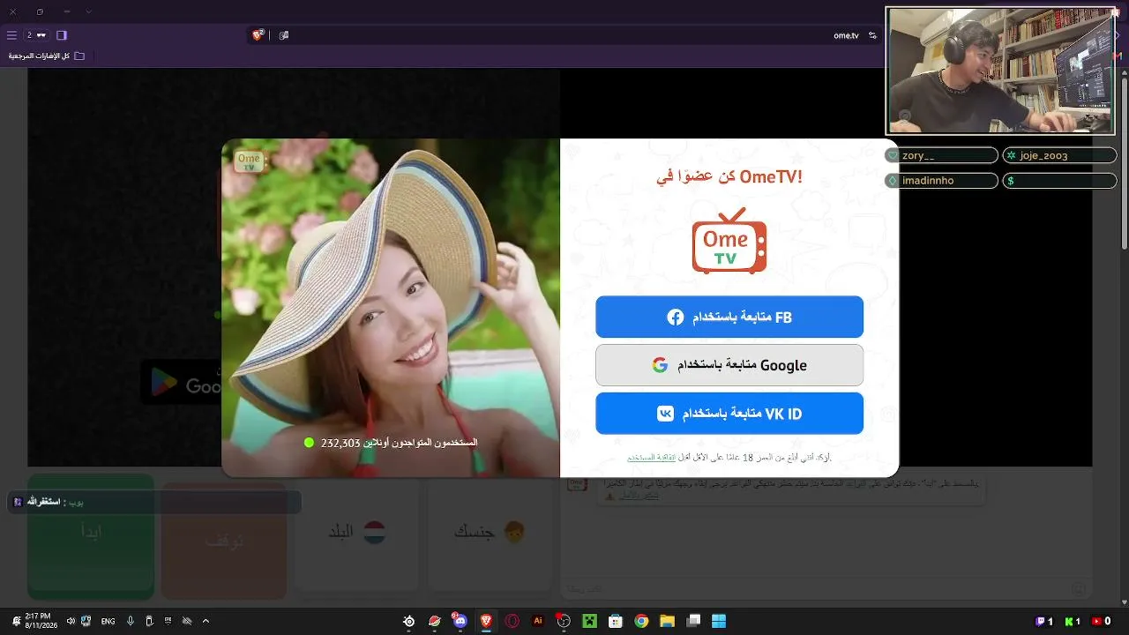
Task: Open the Windows Start menu
Action: pos(719,621)
